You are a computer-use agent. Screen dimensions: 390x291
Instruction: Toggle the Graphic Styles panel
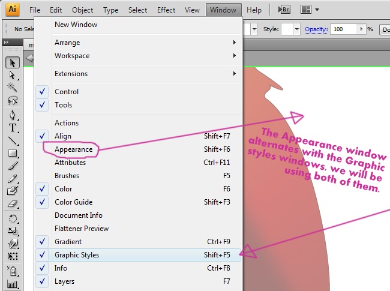(138, 254)
